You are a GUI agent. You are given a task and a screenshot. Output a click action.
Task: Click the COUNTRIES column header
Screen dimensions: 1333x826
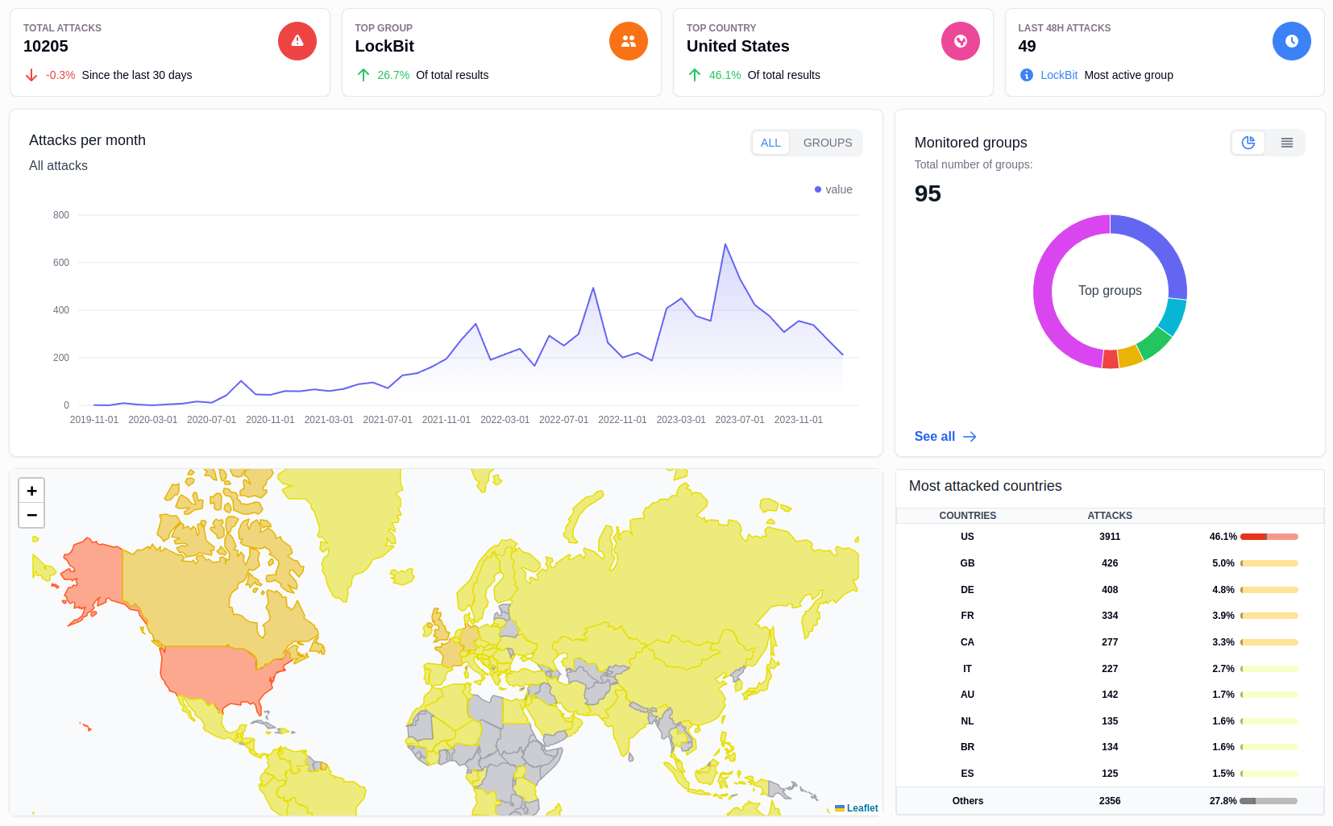coord(967,516)
